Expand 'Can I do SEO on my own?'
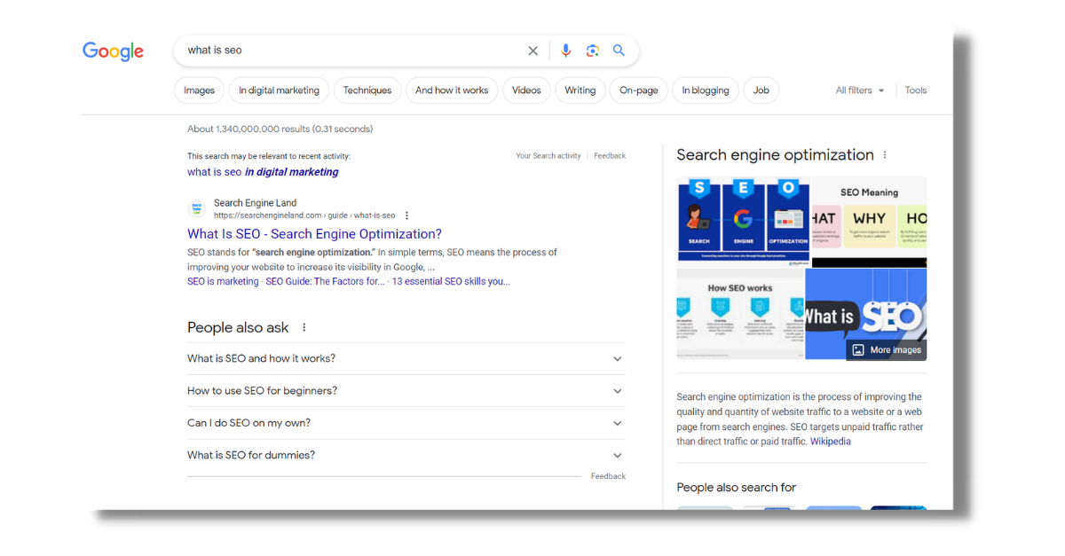 (x=617, y=423)
